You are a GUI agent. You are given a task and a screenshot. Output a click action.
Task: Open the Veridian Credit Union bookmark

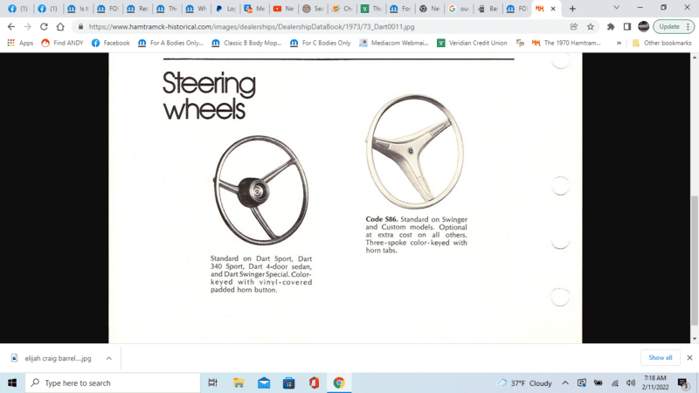point(472,42)
